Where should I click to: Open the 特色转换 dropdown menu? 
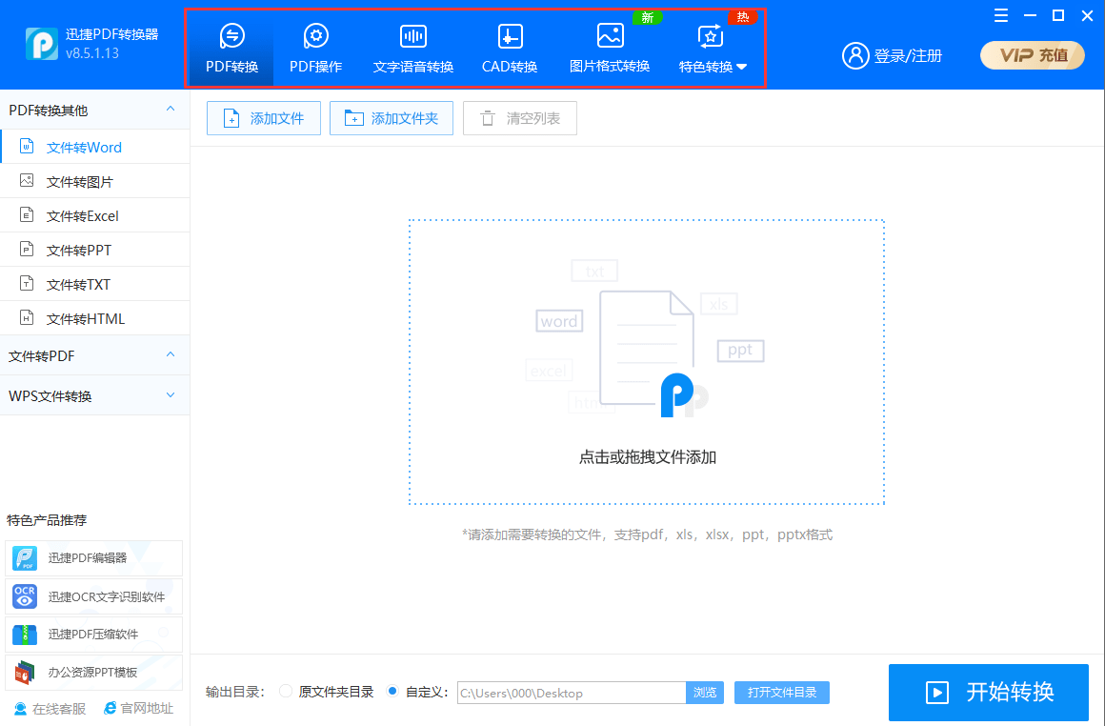click(712, 48)
